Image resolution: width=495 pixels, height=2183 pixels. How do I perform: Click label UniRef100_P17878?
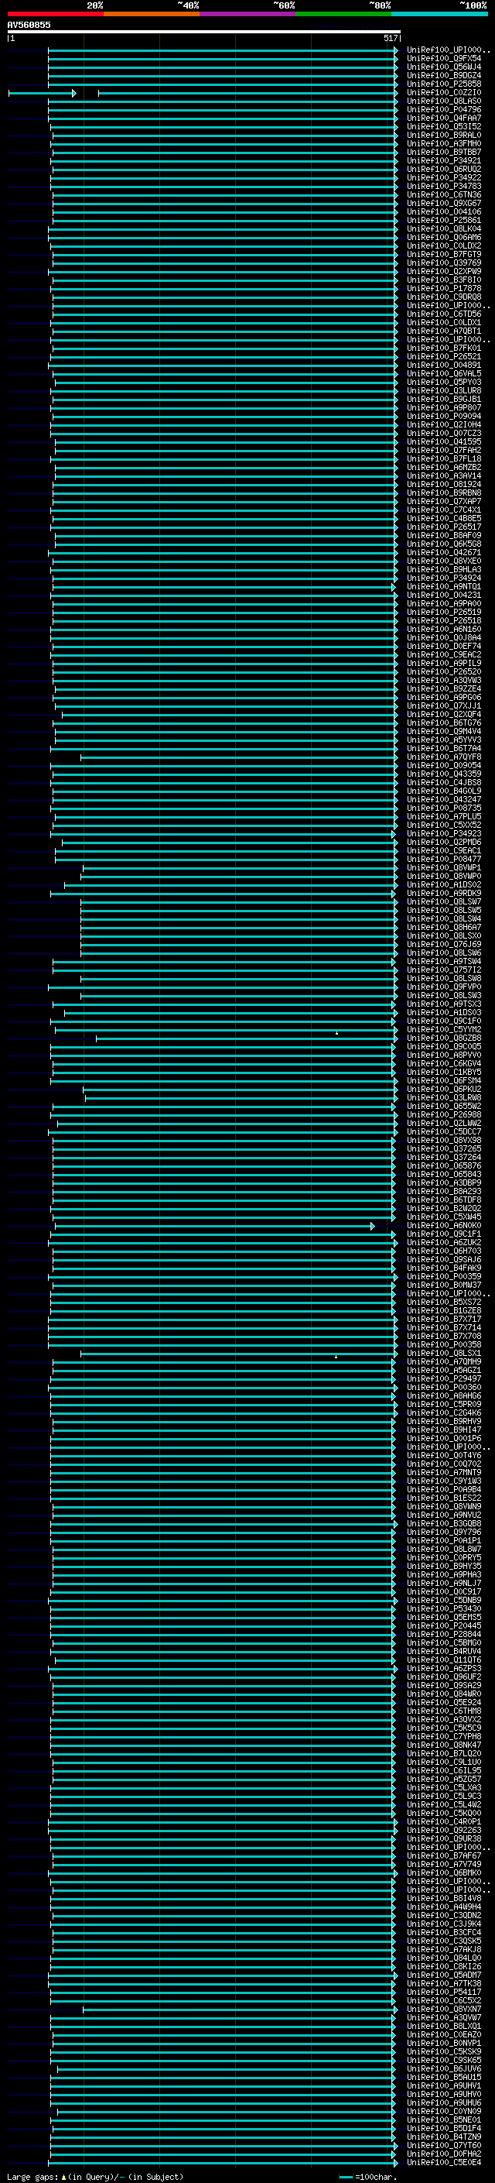click(444, 288)
